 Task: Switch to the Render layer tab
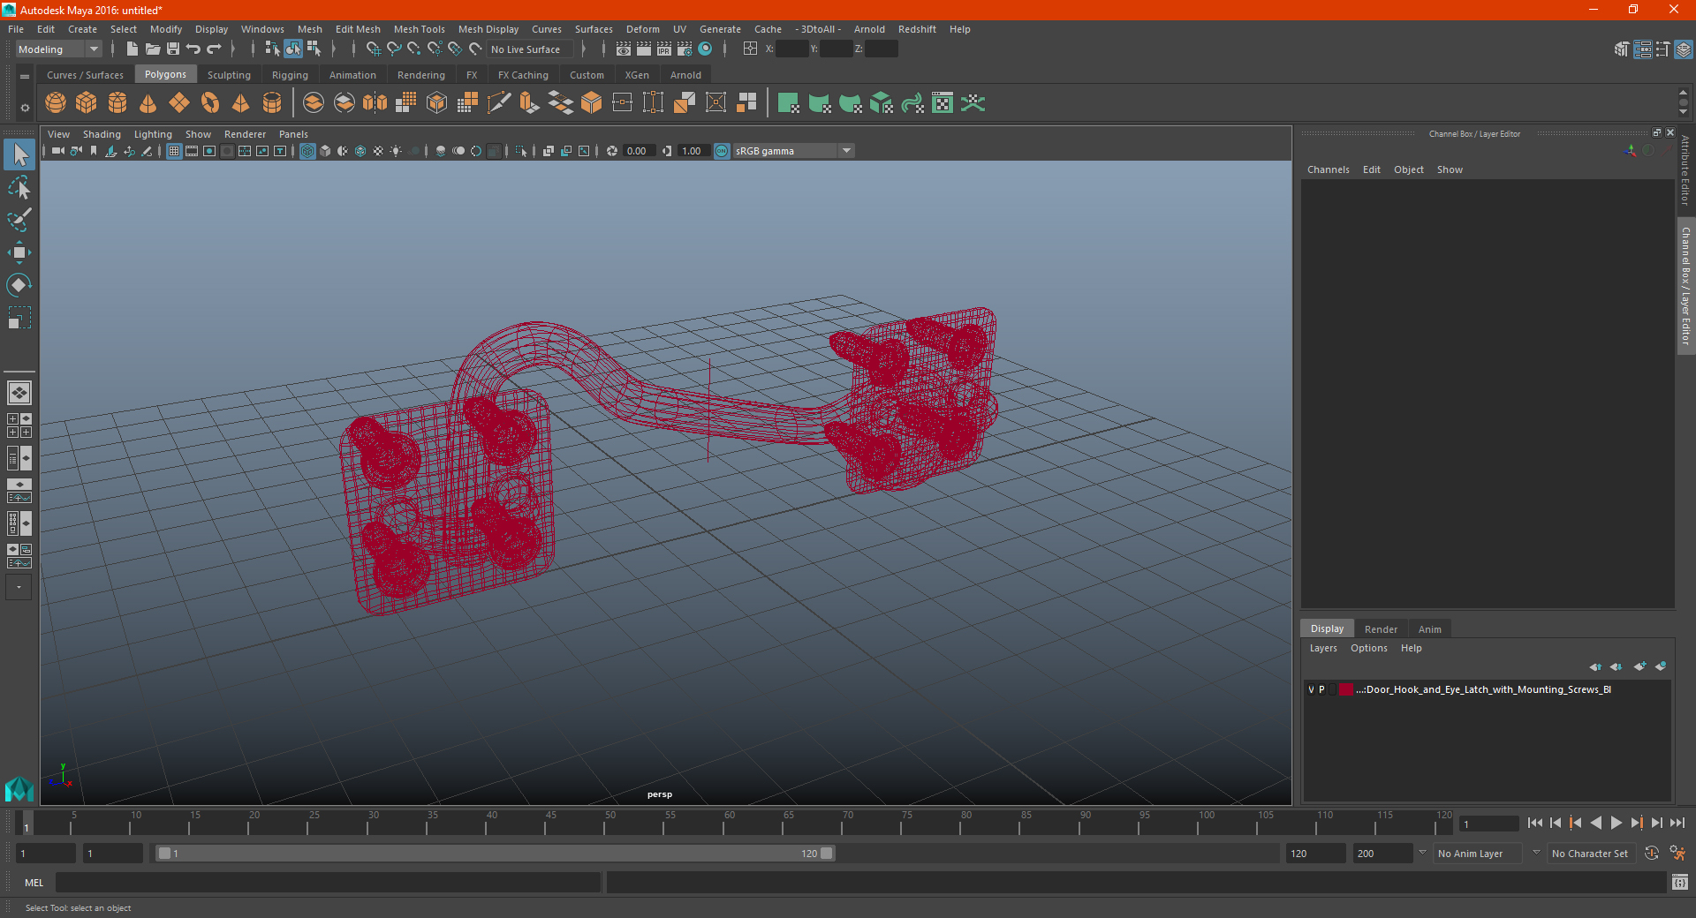coord(1381,629)
